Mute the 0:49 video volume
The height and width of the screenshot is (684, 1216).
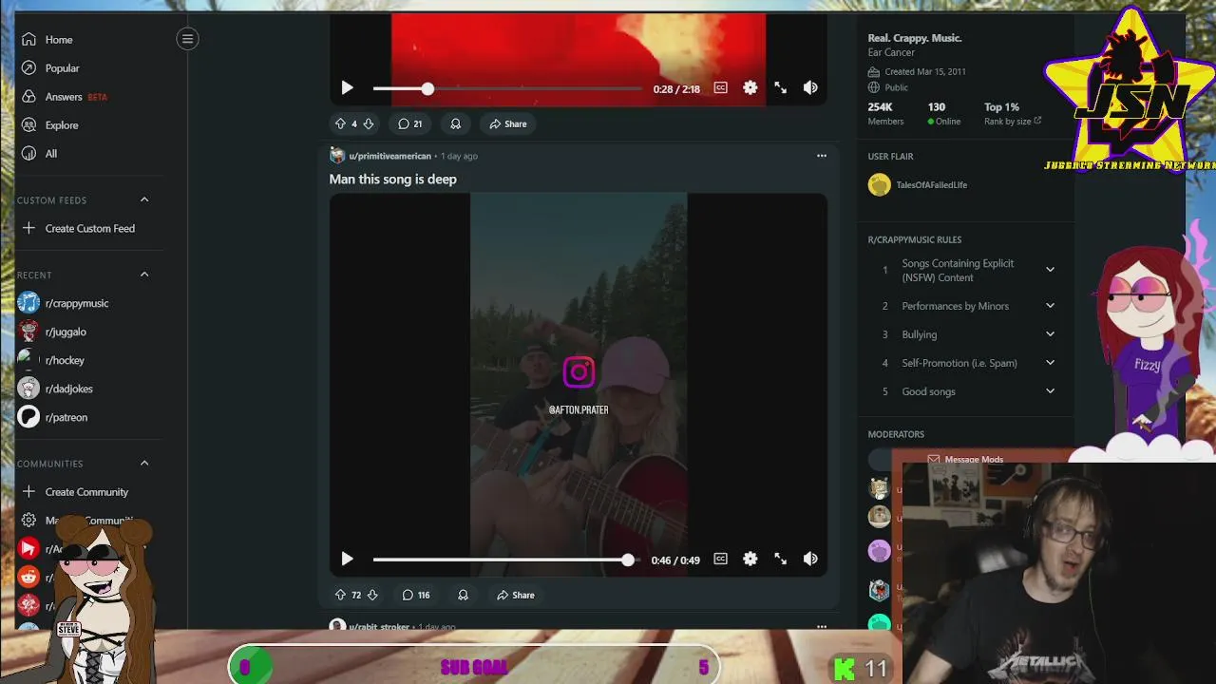point(810,560)
